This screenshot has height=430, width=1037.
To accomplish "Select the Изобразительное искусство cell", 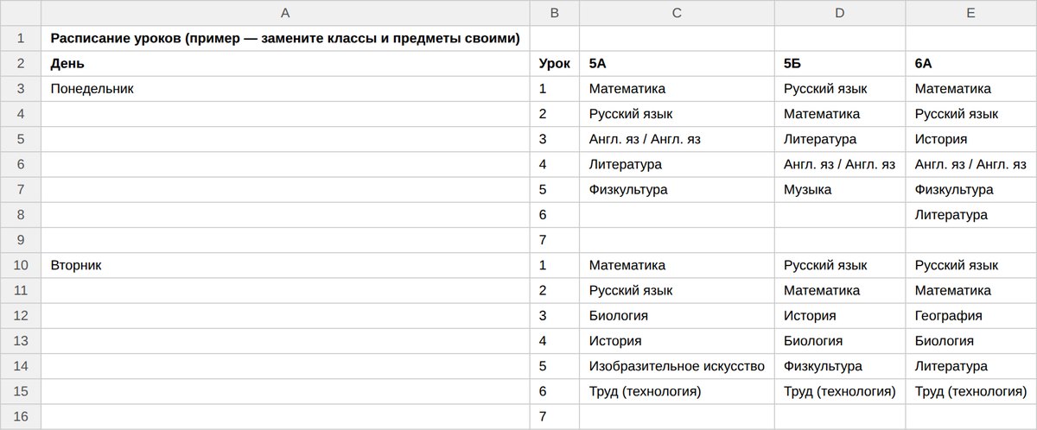I will 678,366.
